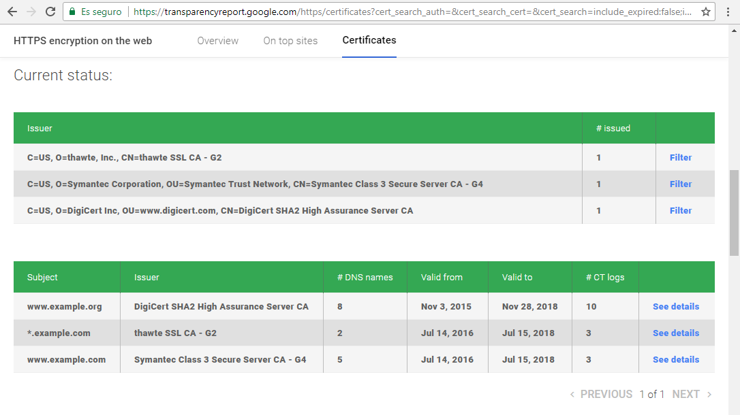Open the On top sites tab
The image size is (740, 415).
(x=290, y=41)
